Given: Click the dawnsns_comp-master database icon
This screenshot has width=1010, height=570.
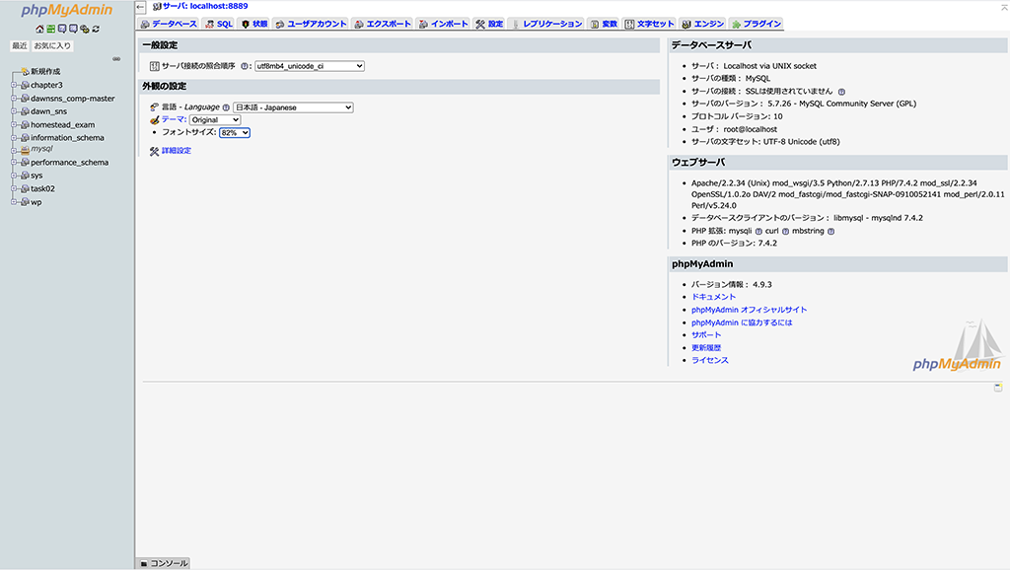Looking at the screenshot, I should pyautogui.click(x=25, y=99).
